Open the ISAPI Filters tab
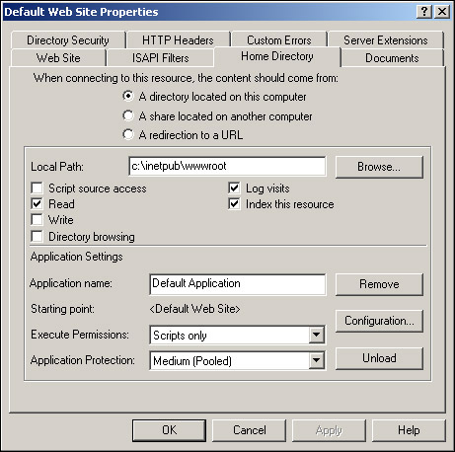Image resolution: width=455 pixels, height=452 pixels. click(161, 58)
